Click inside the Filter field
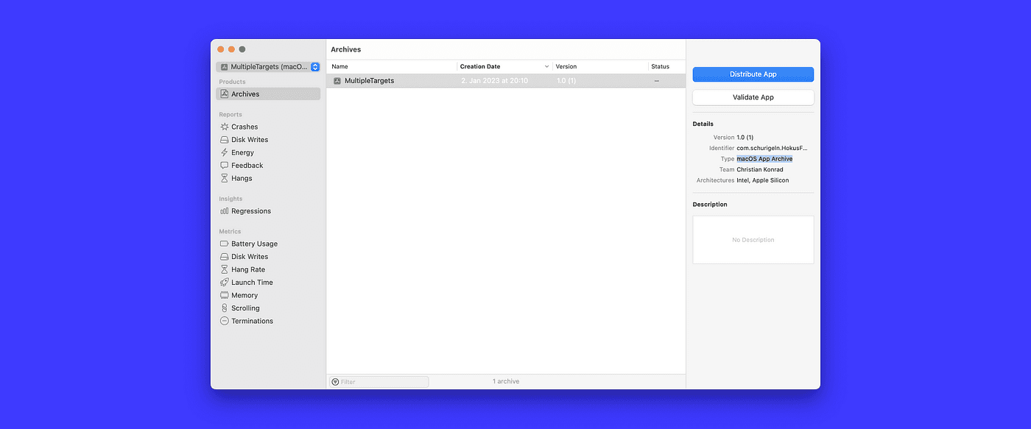 [378, 381]
